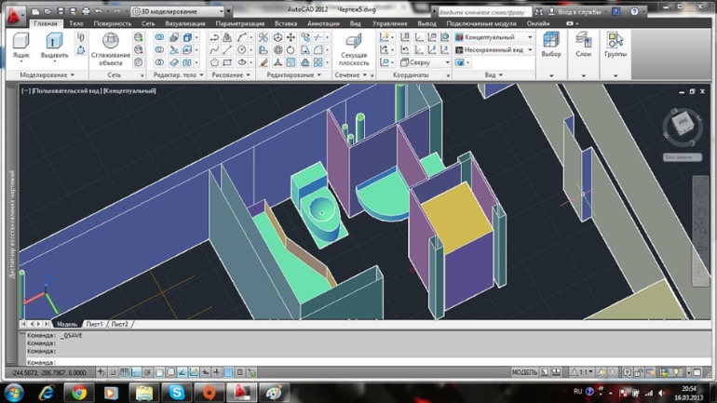The image size is (717, 403).
Task: Open the Лист1 layout tab
Action: pyautogui.click(x=95, y=324)
